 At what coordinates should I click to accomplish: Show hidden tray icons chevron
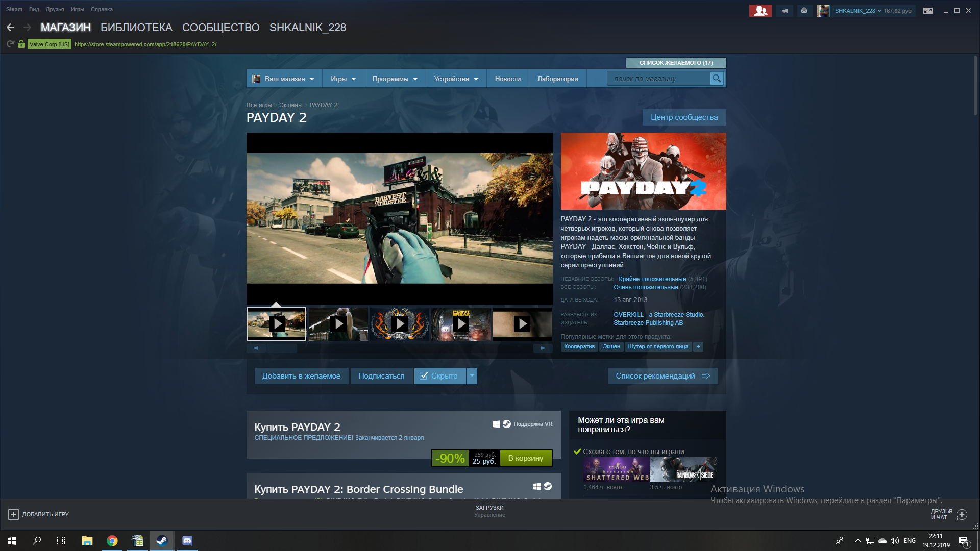(x=857, y=541)
